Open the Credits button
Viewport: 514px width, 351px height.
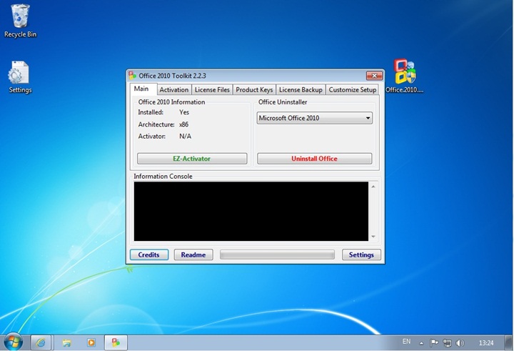(149, 254)
